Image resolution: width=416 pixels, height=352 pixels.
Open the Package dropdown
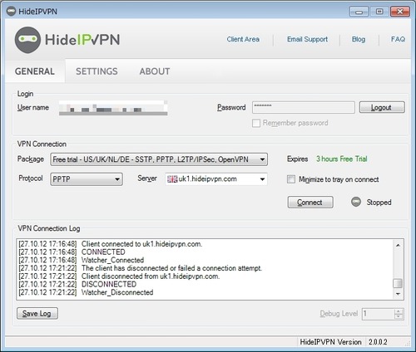tap(159, 159)
